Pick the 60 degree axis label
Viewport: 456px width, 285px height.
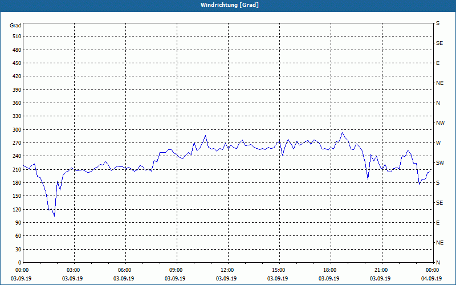click(x=18, y=236)
